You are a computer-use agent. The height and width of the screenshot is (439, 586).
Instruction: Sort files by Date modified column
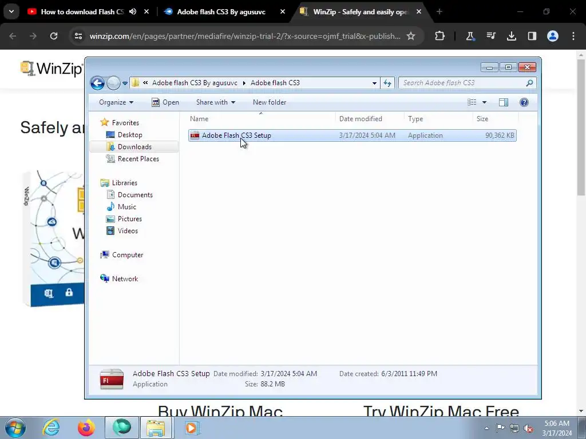(370, 119)
